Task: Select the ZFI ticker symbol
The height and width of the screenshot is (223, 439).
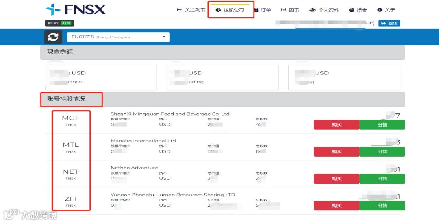Action: [71, 199]
